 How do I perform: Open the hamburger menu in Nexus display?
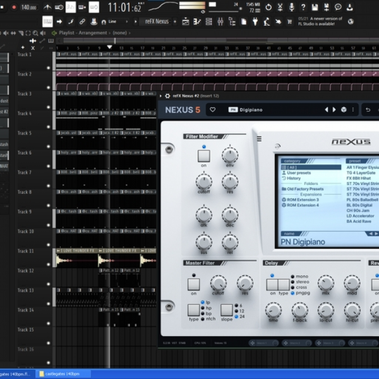point(259,139)
